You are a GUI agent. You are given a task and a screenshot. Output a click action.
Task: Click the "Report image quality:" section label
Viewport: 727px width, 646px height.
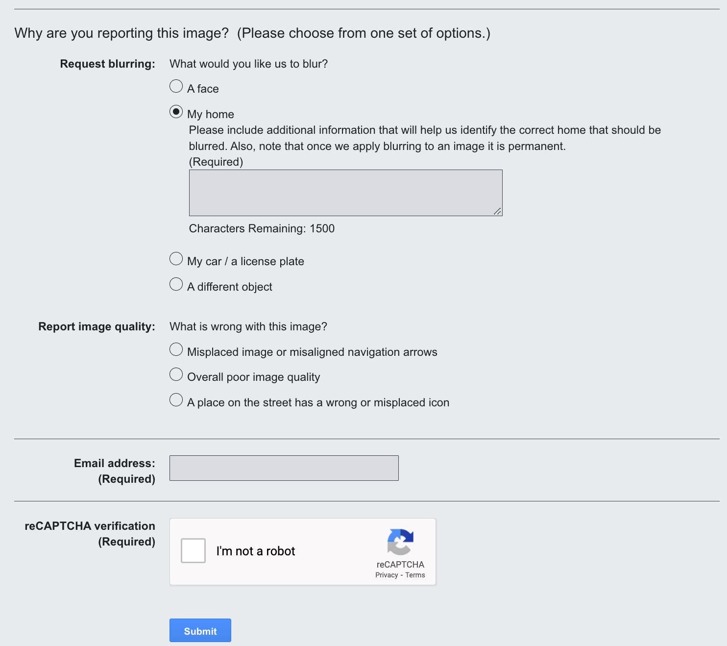(97, 326)
